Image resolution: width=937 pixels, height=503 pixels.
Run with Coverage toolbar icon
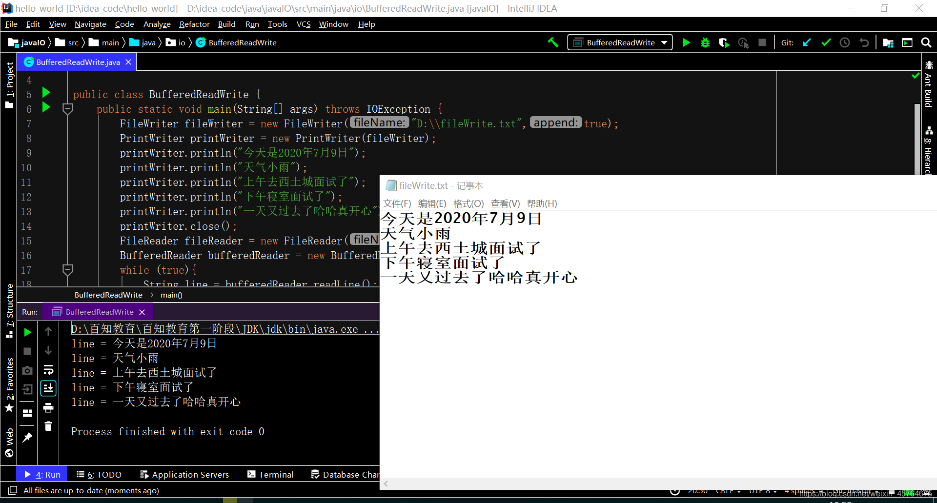pyautogui.click(x=724, y=42)
